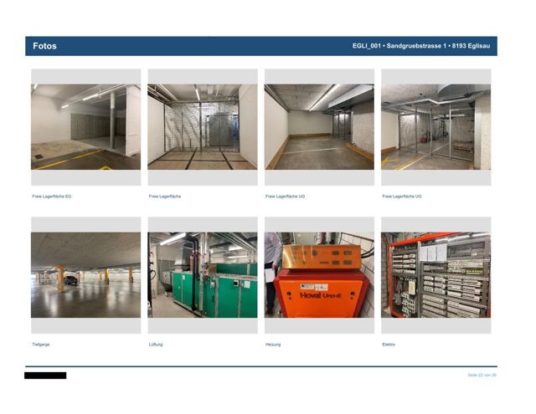The width and height of the screenshot is (536, 414).
Task: Click the address text 'EGLI_001 • Sandgruebstrasse 1 • 8193 Eglisau'
Action: pyautogui.click(x=421, y=46)
